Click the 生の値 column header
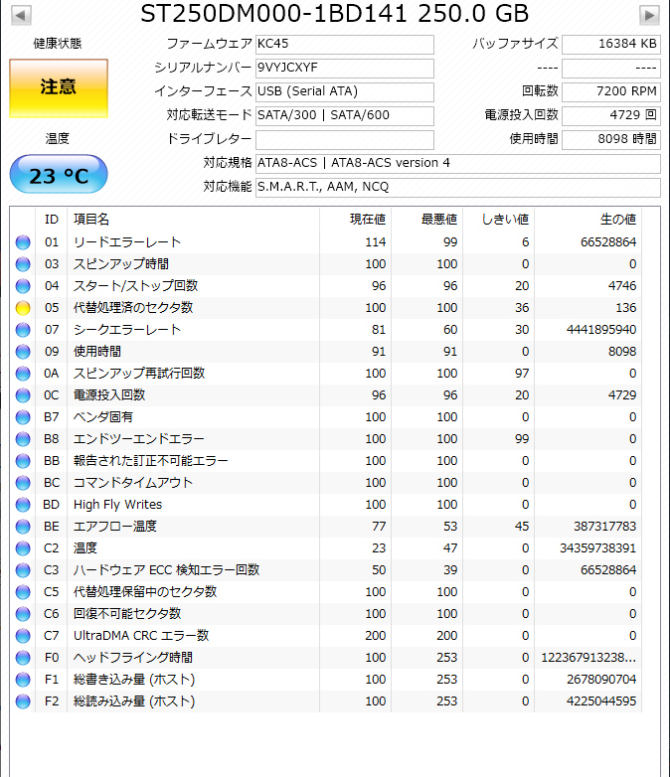This screenshot has height=777, width=670. [587, 220]
